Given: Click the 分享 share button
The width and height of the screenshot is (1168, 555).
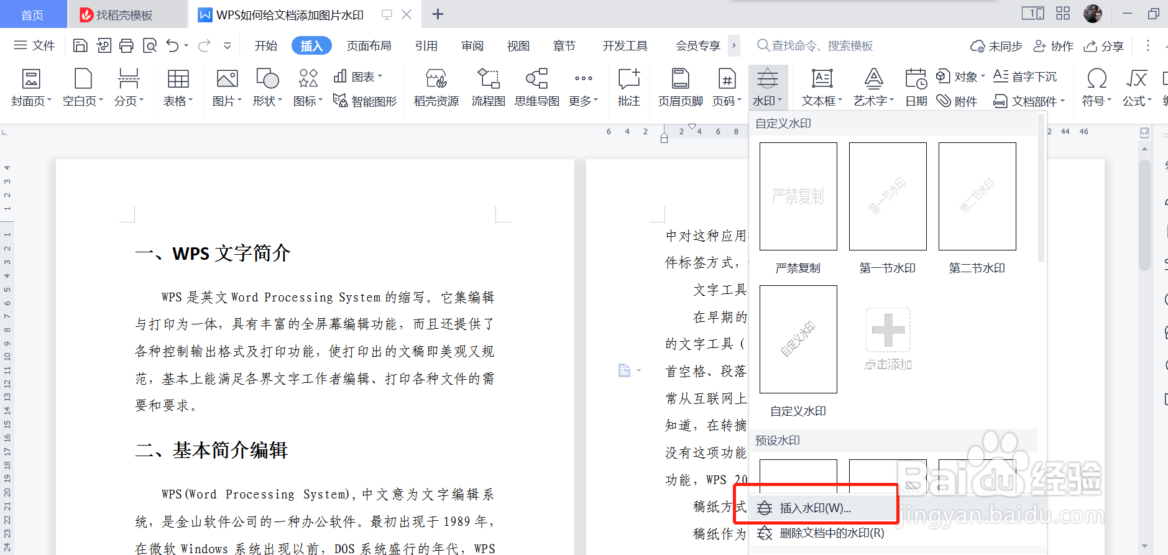Looking at the screenshot, I should (x=1103, y=46).
